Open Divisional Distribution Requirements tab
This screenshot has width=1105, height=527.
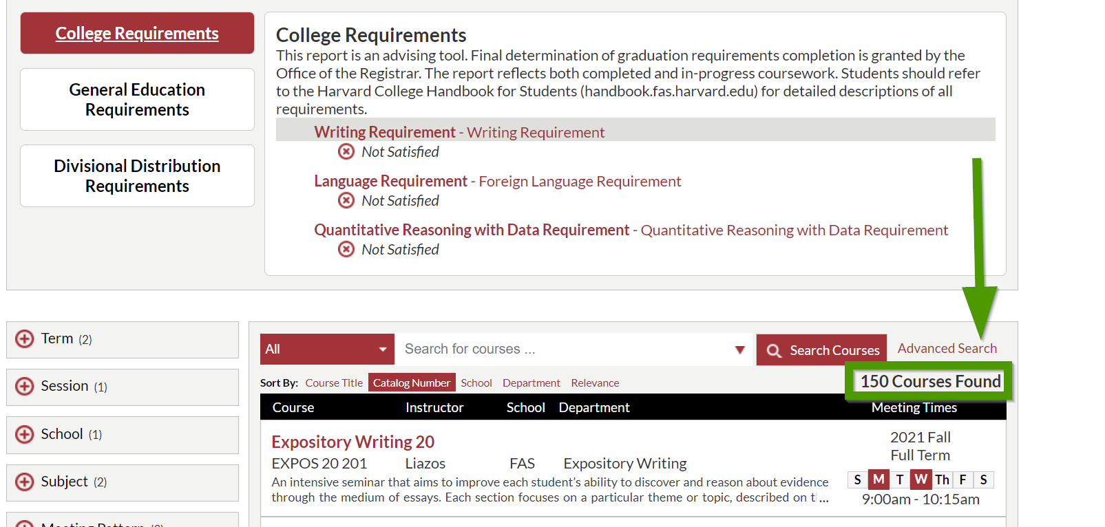click(x=137, y=176)
